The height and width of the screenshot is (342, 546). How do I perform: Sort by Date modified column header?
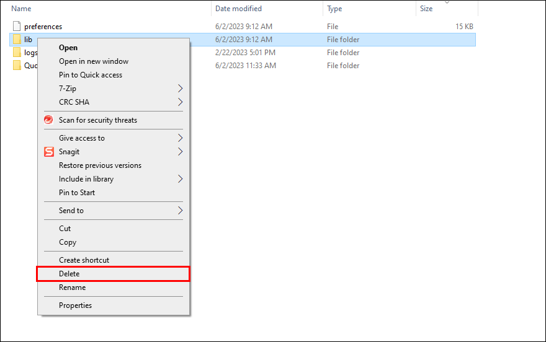[x=238, y=8]
